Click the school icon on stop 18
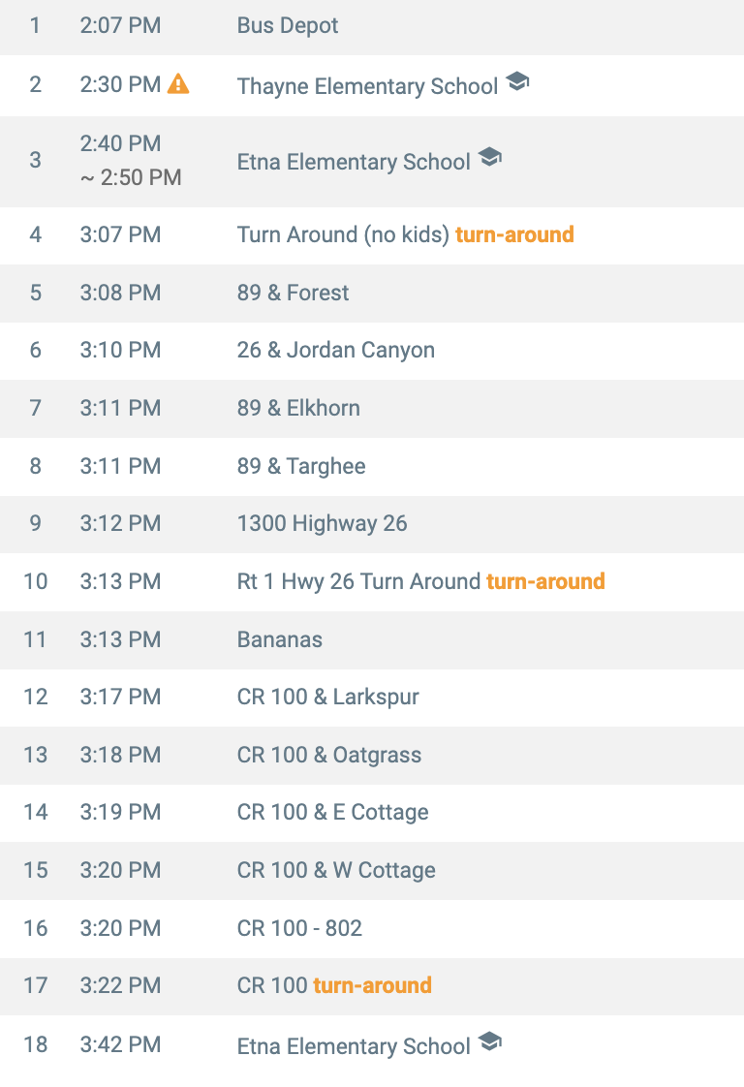744x1087 pixels. point(490,1043)
